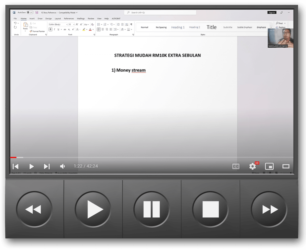Open the font size dropdown showing 18
The height and width of the screenshot is (250, 306).
pos(71,24)
